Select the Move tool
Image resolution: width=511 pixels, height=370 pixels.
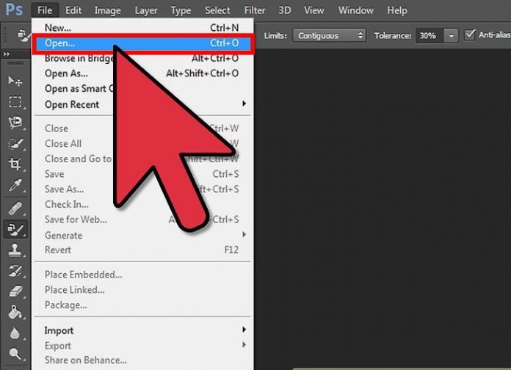[14, 81]
